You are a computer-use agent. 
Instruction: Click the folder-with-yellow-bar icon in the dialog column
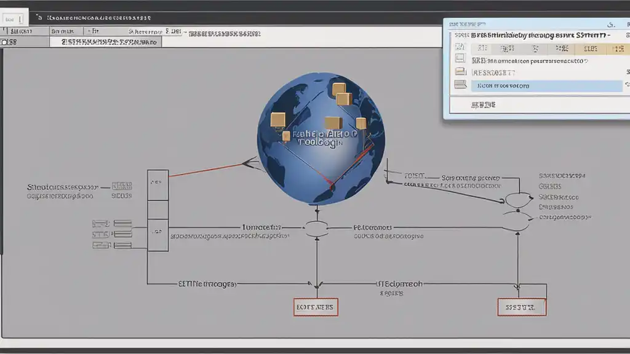click(x=460, y=71)
